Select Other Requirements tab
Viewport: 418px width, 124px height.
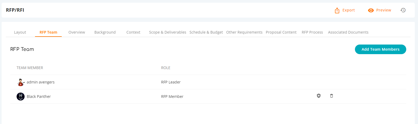pos(244,32)
